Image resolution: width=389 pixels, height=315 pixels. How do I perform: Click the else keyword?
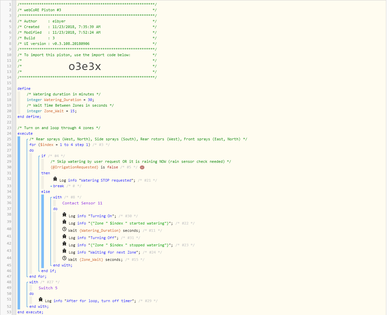coord(46,192)
